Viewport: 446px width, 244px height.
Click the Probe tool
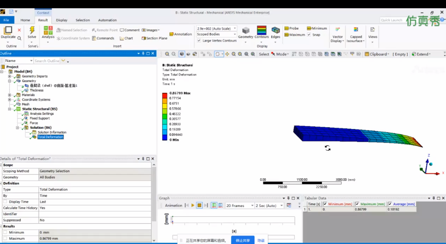[x=292, y=28]
